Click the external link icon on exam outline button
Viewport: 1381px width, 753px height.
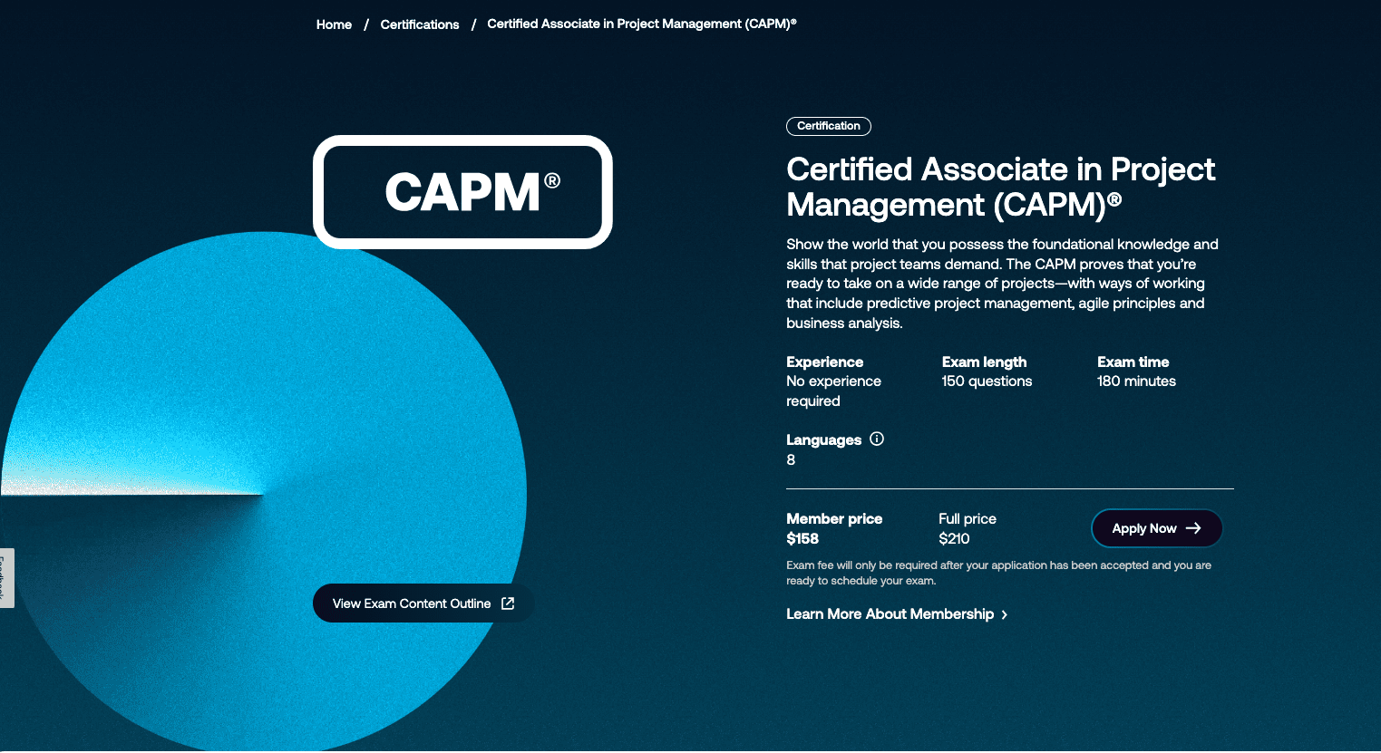(508, 603)
